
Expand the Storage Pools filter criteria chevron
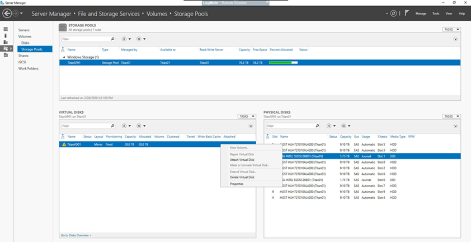tap(456, 39)
